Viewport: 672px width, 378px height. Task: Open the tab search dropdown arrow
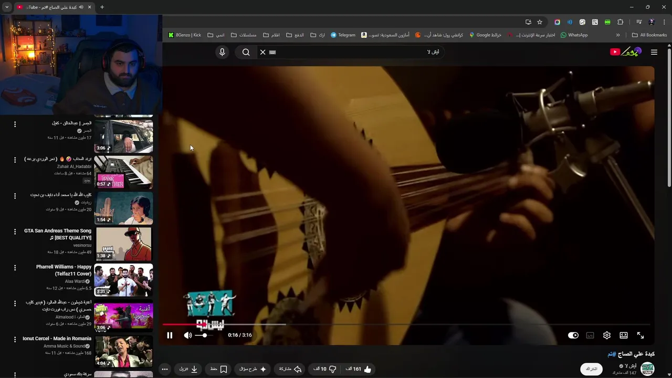click(x=7, y=7)
